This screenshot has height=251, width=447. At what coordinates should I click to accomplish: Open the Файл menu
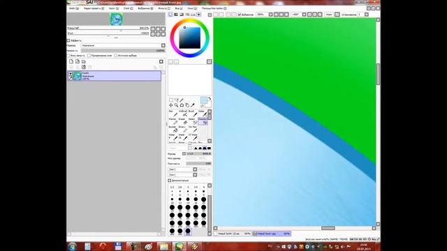click(x=74, y=8)
